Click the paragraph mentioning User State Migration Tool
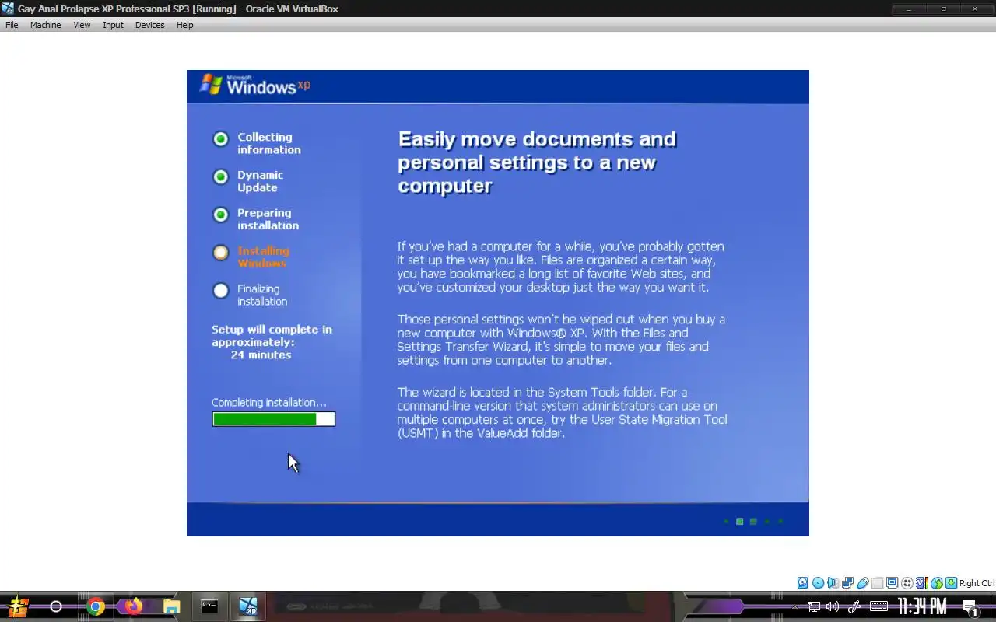Viewport: 996px width, 622px height. coord(562,413)
